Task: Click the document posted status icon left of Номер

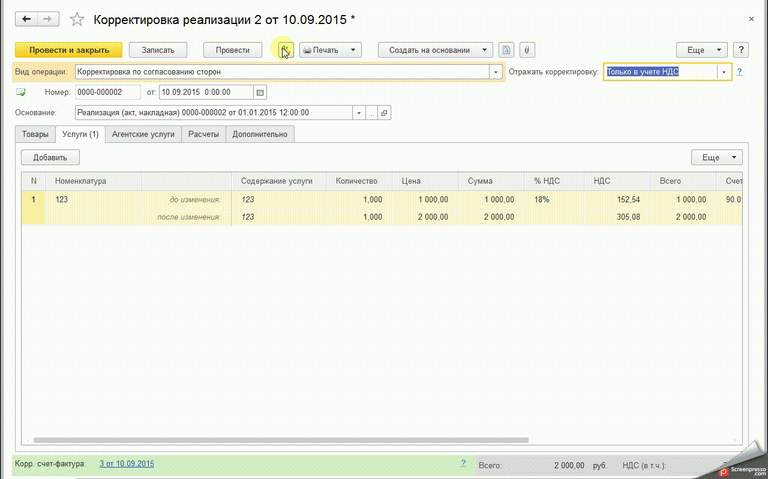Action: [x=21, y=92]
